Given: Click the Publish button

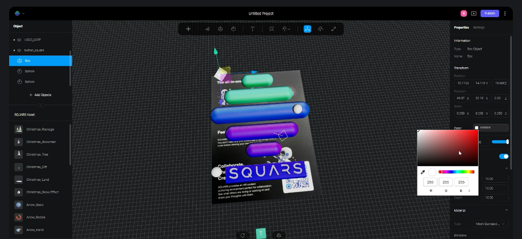Looking at the screenshot, I should 490,14.
